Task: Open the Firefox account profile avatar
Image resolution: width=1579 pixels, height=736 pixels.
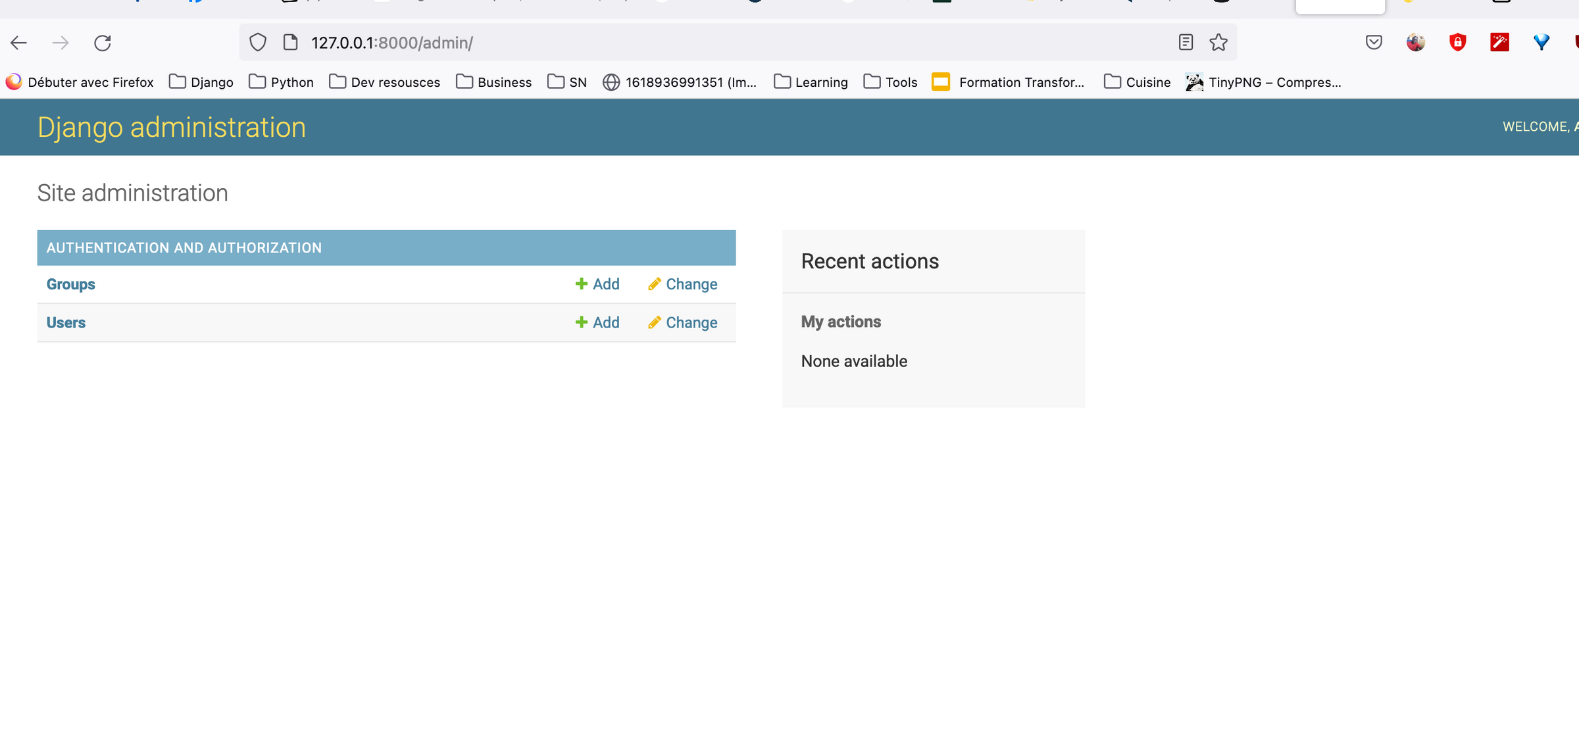Action: click(1416, 42)
